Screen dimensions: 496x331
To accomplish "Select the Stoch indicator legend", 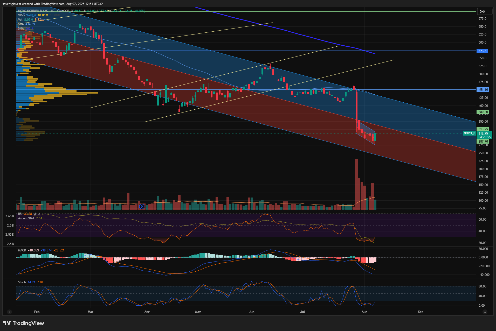I will (22, 282).
